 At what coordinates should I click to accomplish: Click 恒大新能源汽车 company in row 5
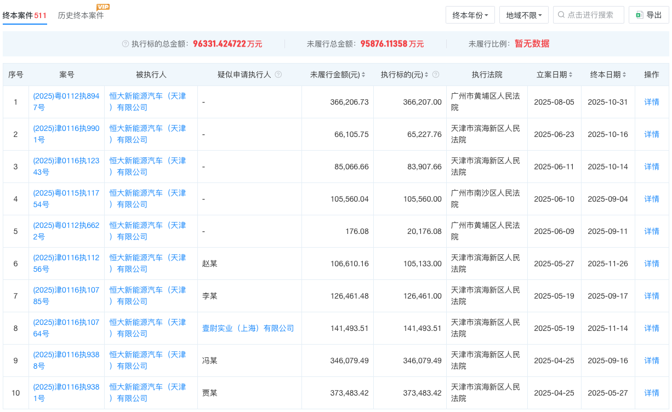coord(147,231)
